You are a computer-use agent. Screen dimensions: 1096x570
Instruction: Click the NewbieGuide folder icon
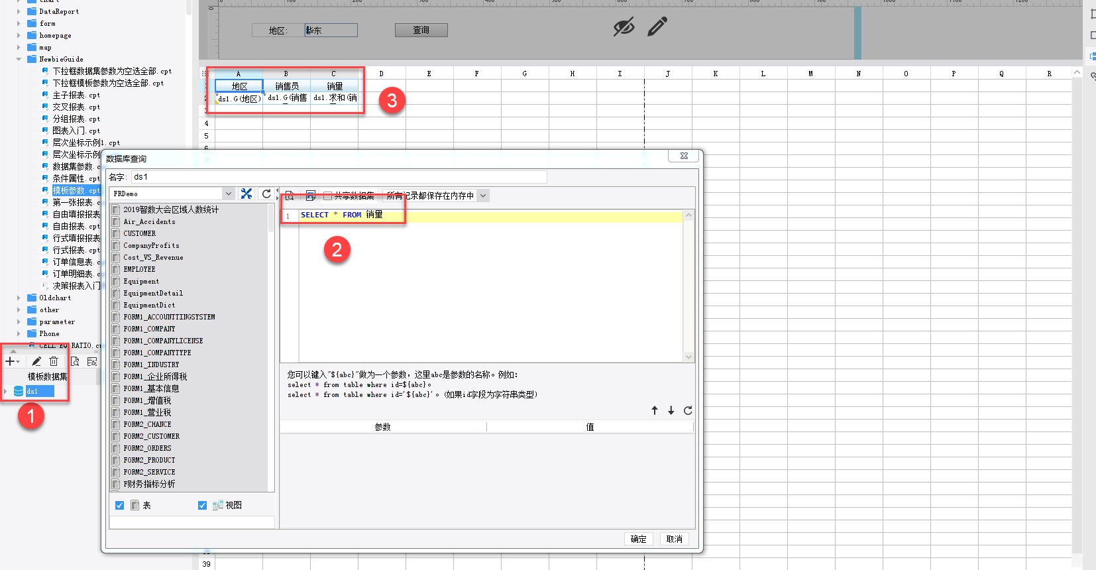click(x=32, y=59)
